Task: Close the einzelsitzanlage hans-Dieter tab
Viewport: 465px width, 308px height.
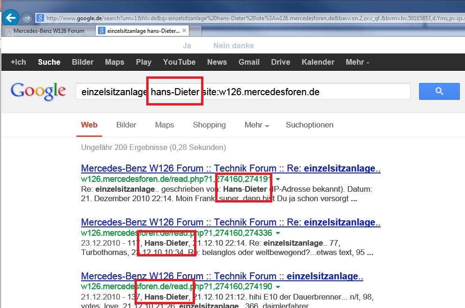Action: point(184,30)
